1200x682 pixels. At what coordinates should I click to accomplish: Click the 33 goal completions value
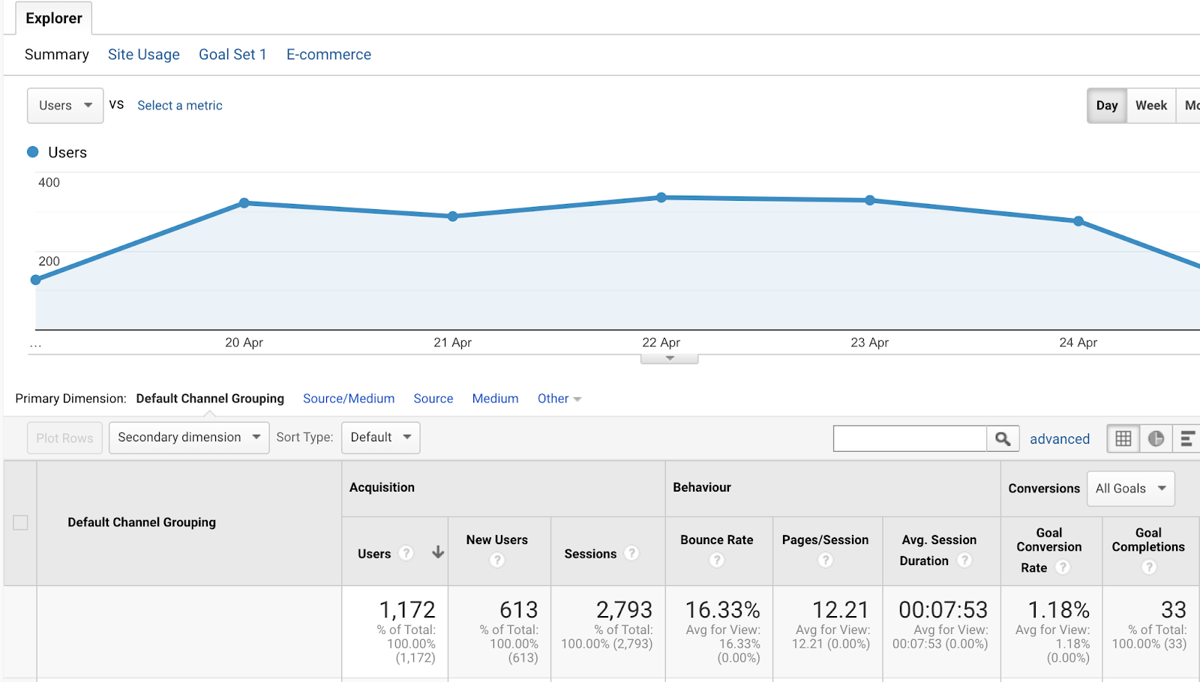click(x=1174, y=610)
